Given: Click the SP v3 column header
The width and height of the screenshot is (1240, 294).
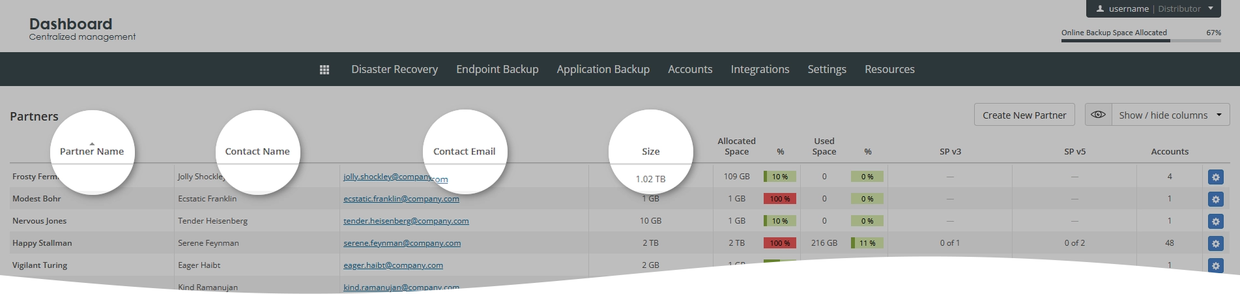Looking at the screenshot, I should tap(950, 151).
